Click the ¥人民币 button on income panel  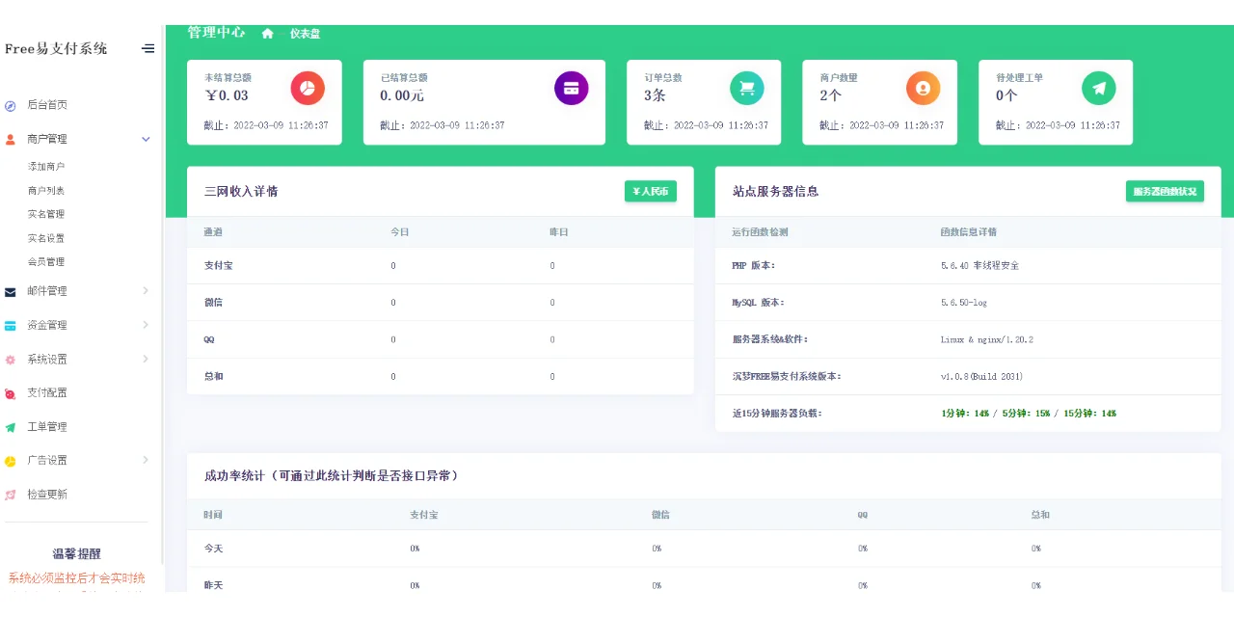tap(651, 191)
